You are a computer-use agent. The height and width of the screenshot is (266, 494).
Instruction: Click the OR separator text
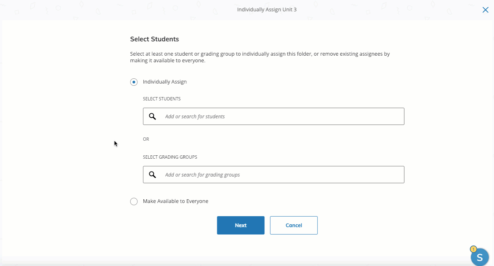coord(146,139)
